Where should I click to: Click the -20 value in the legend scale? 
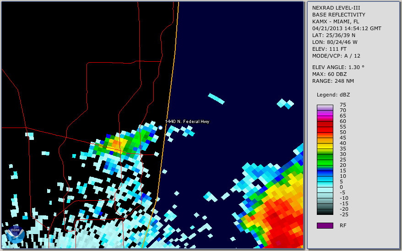click(x=344, y=209)
